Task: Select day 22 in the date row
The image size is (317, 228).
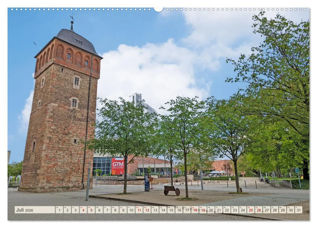Action: click(x=227, y=210)
